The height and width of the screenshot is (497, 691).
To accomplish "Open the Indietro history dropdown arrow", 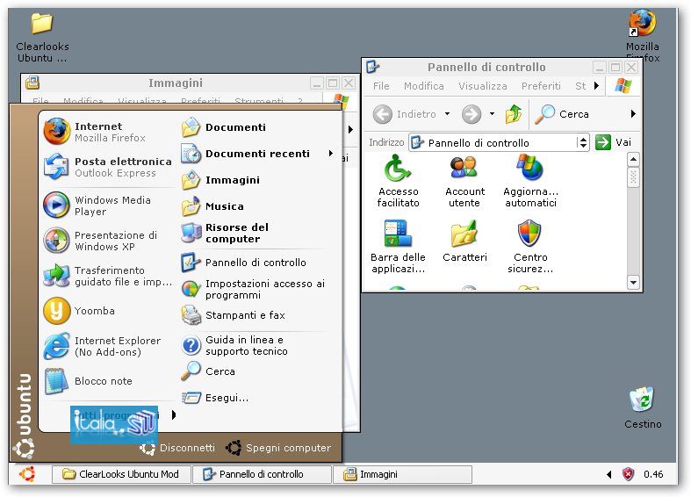I will click(x=447, y=114).
